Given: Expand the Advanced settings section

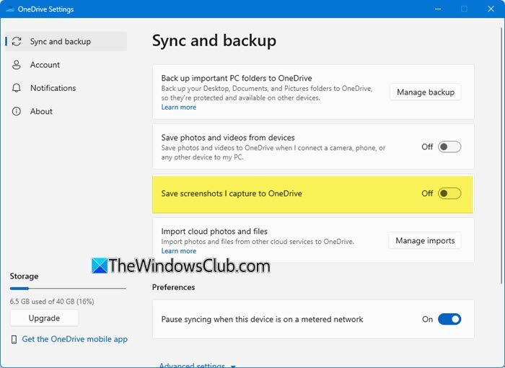Looking at the screenshot, I should point(196,365).
